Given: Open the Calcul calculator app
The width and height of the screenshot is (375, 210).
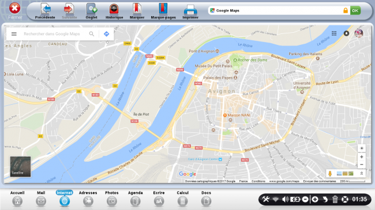Looking at the screenshot, I should 182,198.
